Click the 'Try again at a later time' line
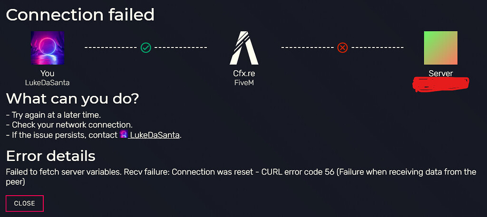The width and height of the screenshot is (487, 217). 53,115
